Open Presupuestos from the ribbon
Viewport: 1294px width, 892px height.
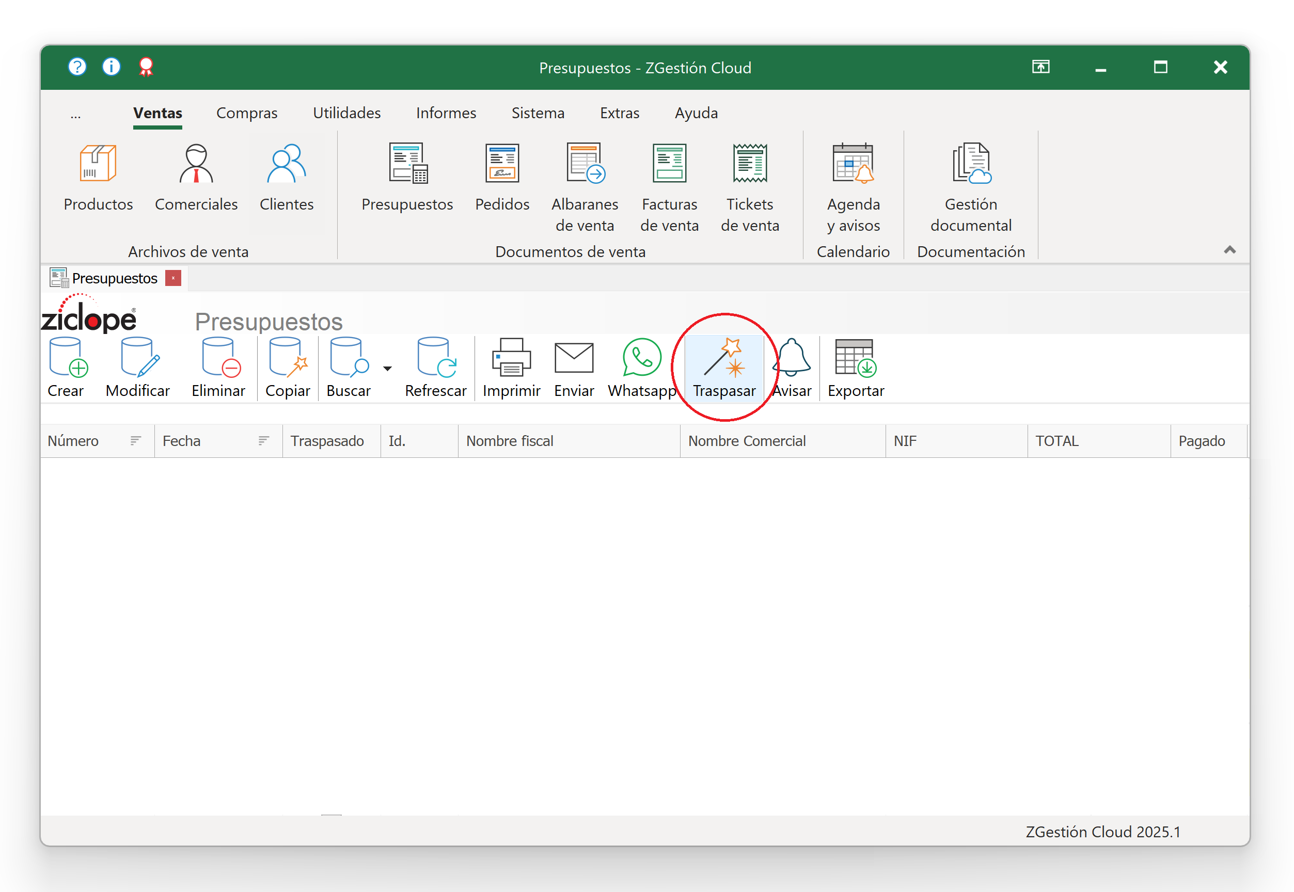tap(407, 178)
